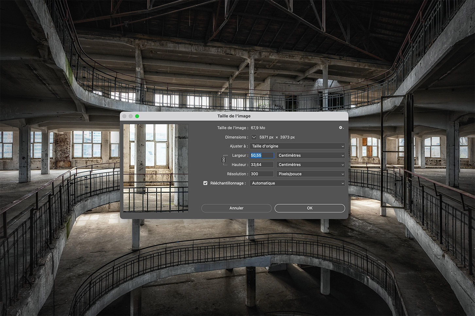Click the Résolution value field
Viewport: 475px width, 316px height.
(262, 174)
